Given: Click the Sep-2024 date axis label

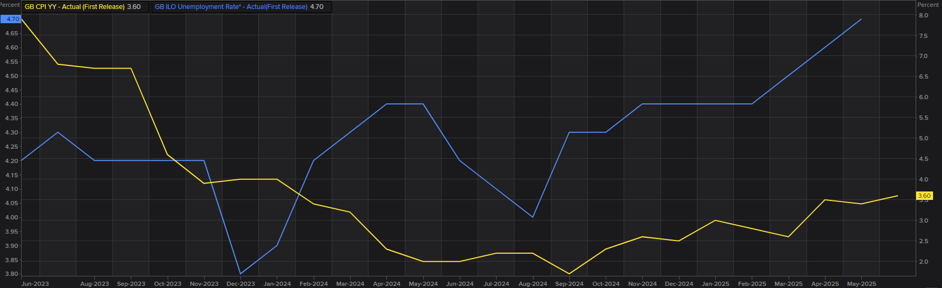Looking at the screenshot, I should [569, 284].
